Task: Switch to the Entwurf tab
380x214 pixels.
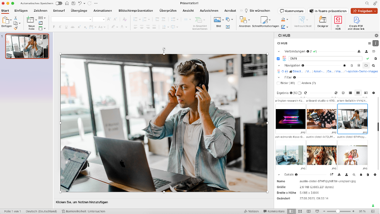Action: click(x=59, y=10)
